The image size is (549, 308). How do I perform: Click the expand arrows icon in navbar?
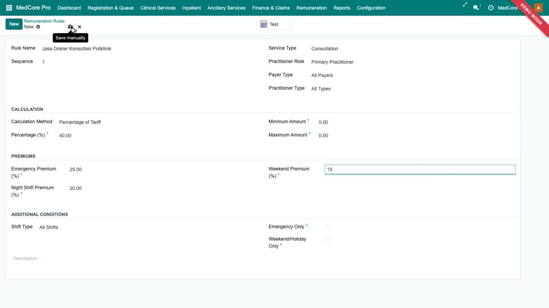[x=464, y=5]
